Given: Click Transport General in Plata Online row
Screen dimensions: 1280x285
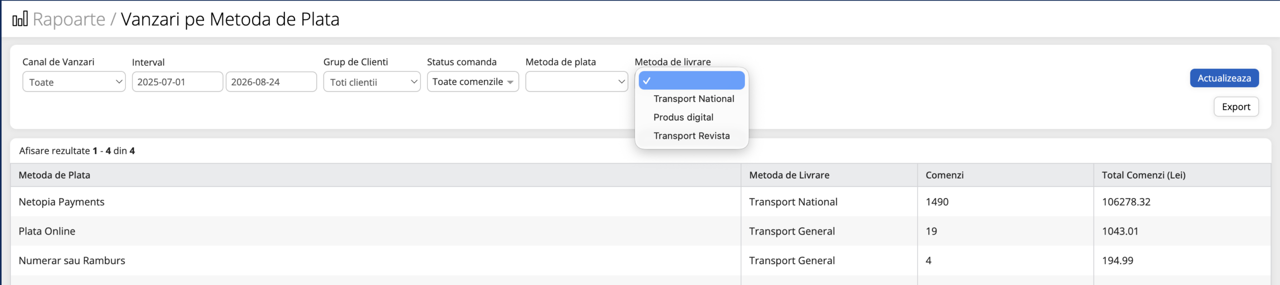Looking at the screenshot, I should click(x=792, y=231).
